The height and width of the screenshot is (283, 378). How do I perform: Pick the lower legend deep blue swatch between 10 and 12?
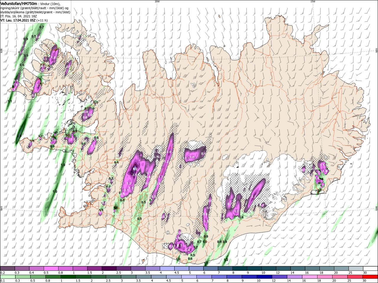(x=264, y=277)
